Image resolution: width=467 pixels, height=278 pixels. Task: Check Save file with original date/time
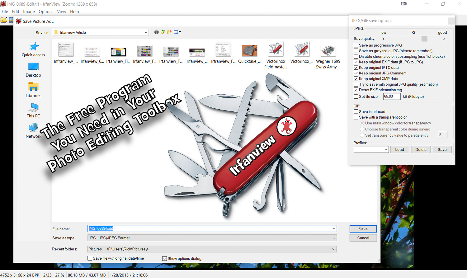pos(90,258)
